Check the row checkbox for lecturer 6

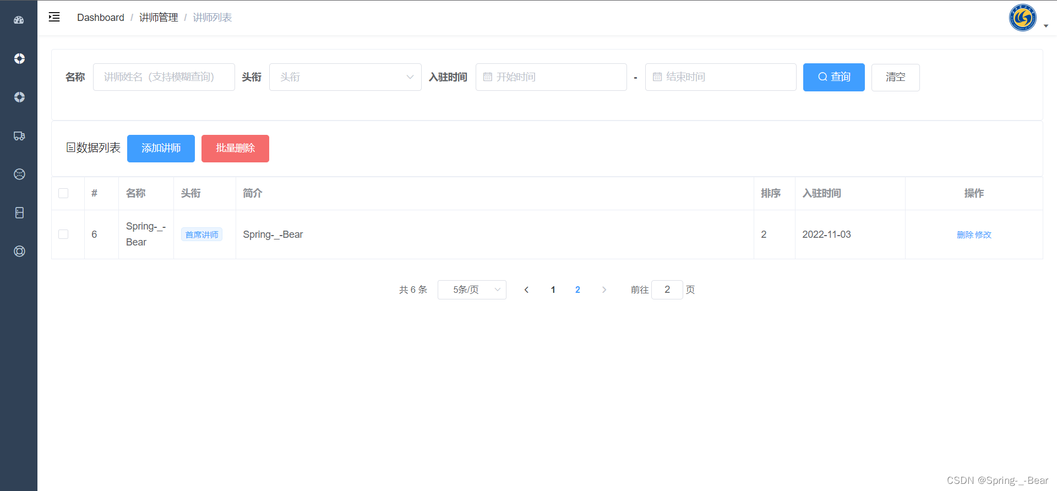click(63, 234)
